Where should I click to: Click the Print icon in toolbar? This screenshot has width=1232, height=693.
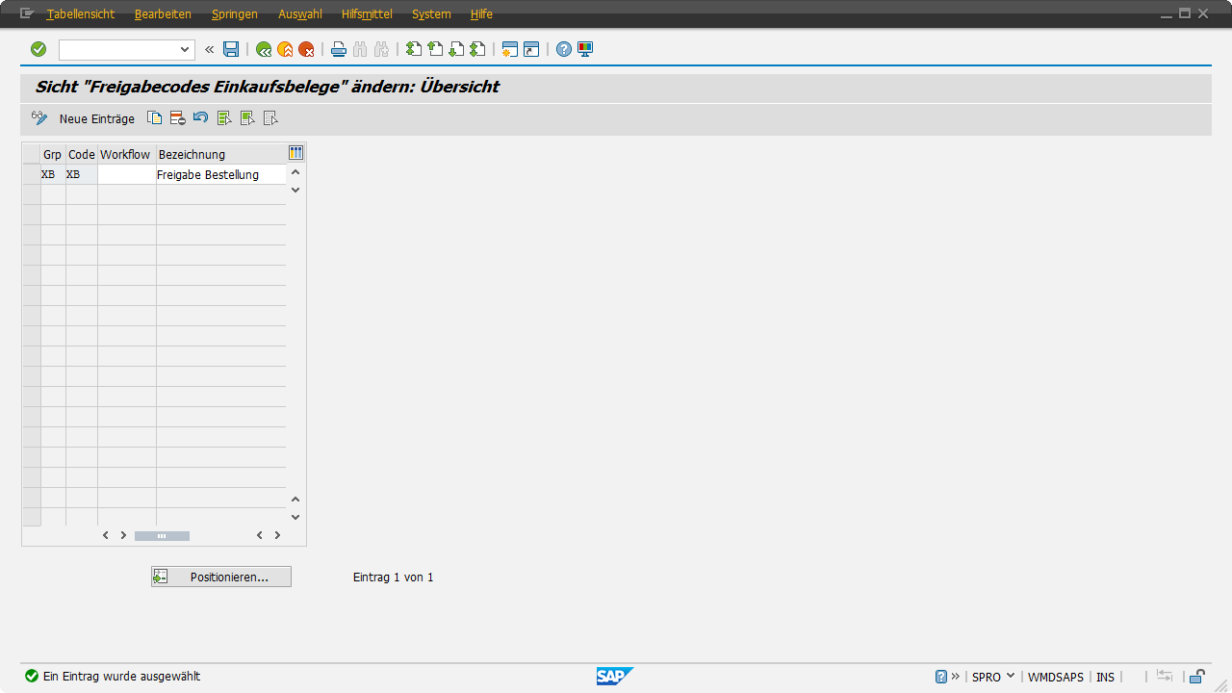tap(339, 49)
